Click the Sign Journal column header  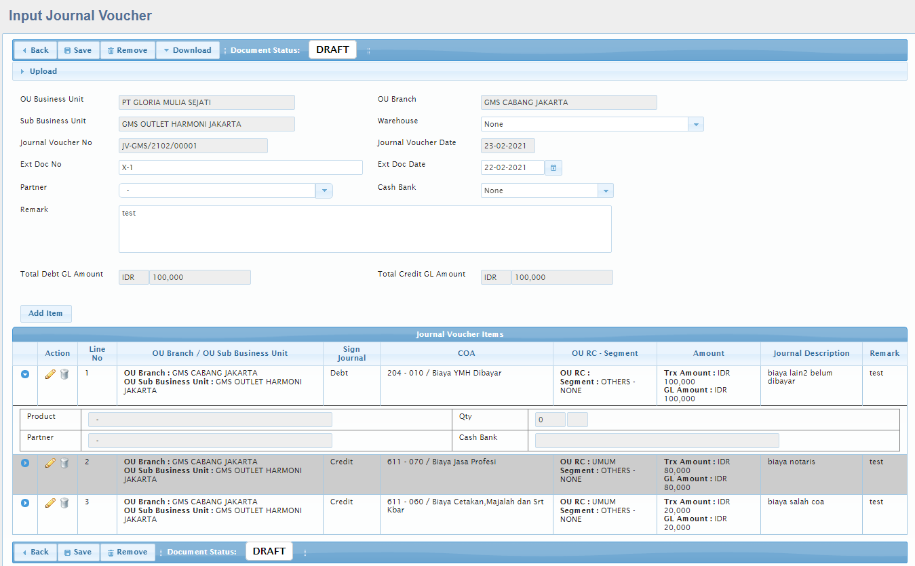click(351, 353)
